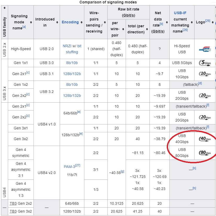Sort by USB-IF current marketing name column

click(x=192, y=22)
